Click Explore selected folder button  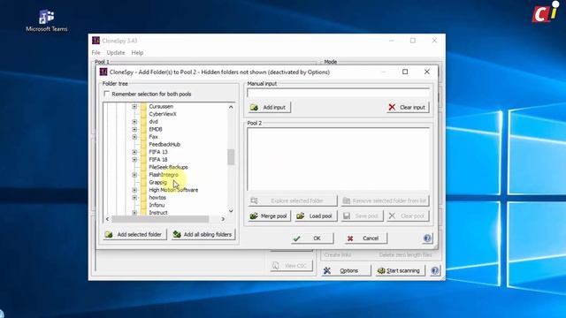click(x=293, y=201)
